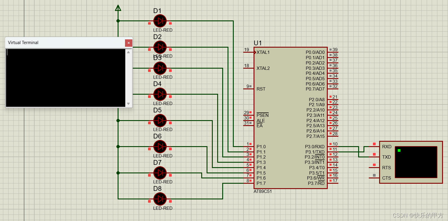
Task: Click the P1.3 pin label
Action: tap(261, 162)
